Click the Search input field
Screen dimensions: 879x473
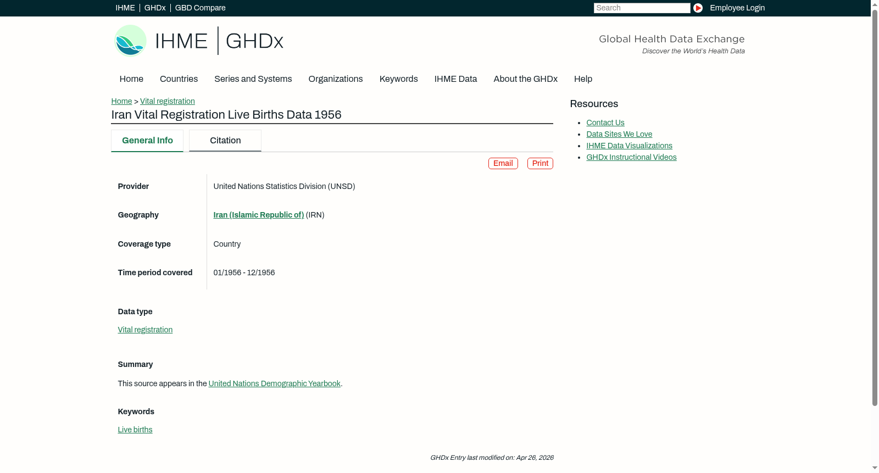pyautogui.click(x=642, y=8)
